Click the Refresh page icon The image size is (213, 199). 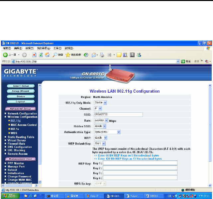[x=41, y=55]
